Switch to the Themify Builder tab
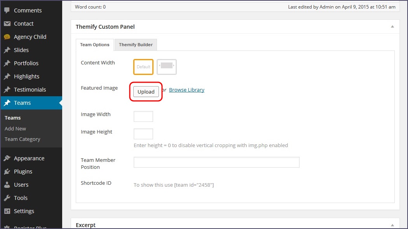The height and width of the screenshot is (229, 408). [136, 45]
